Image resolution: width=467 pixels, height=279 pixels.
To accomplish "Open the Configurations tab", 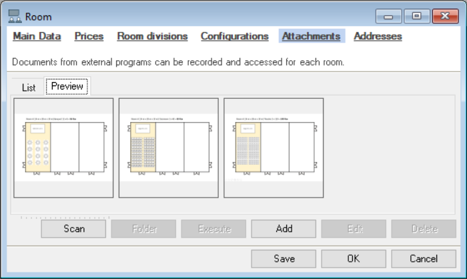I will (234, 36).
